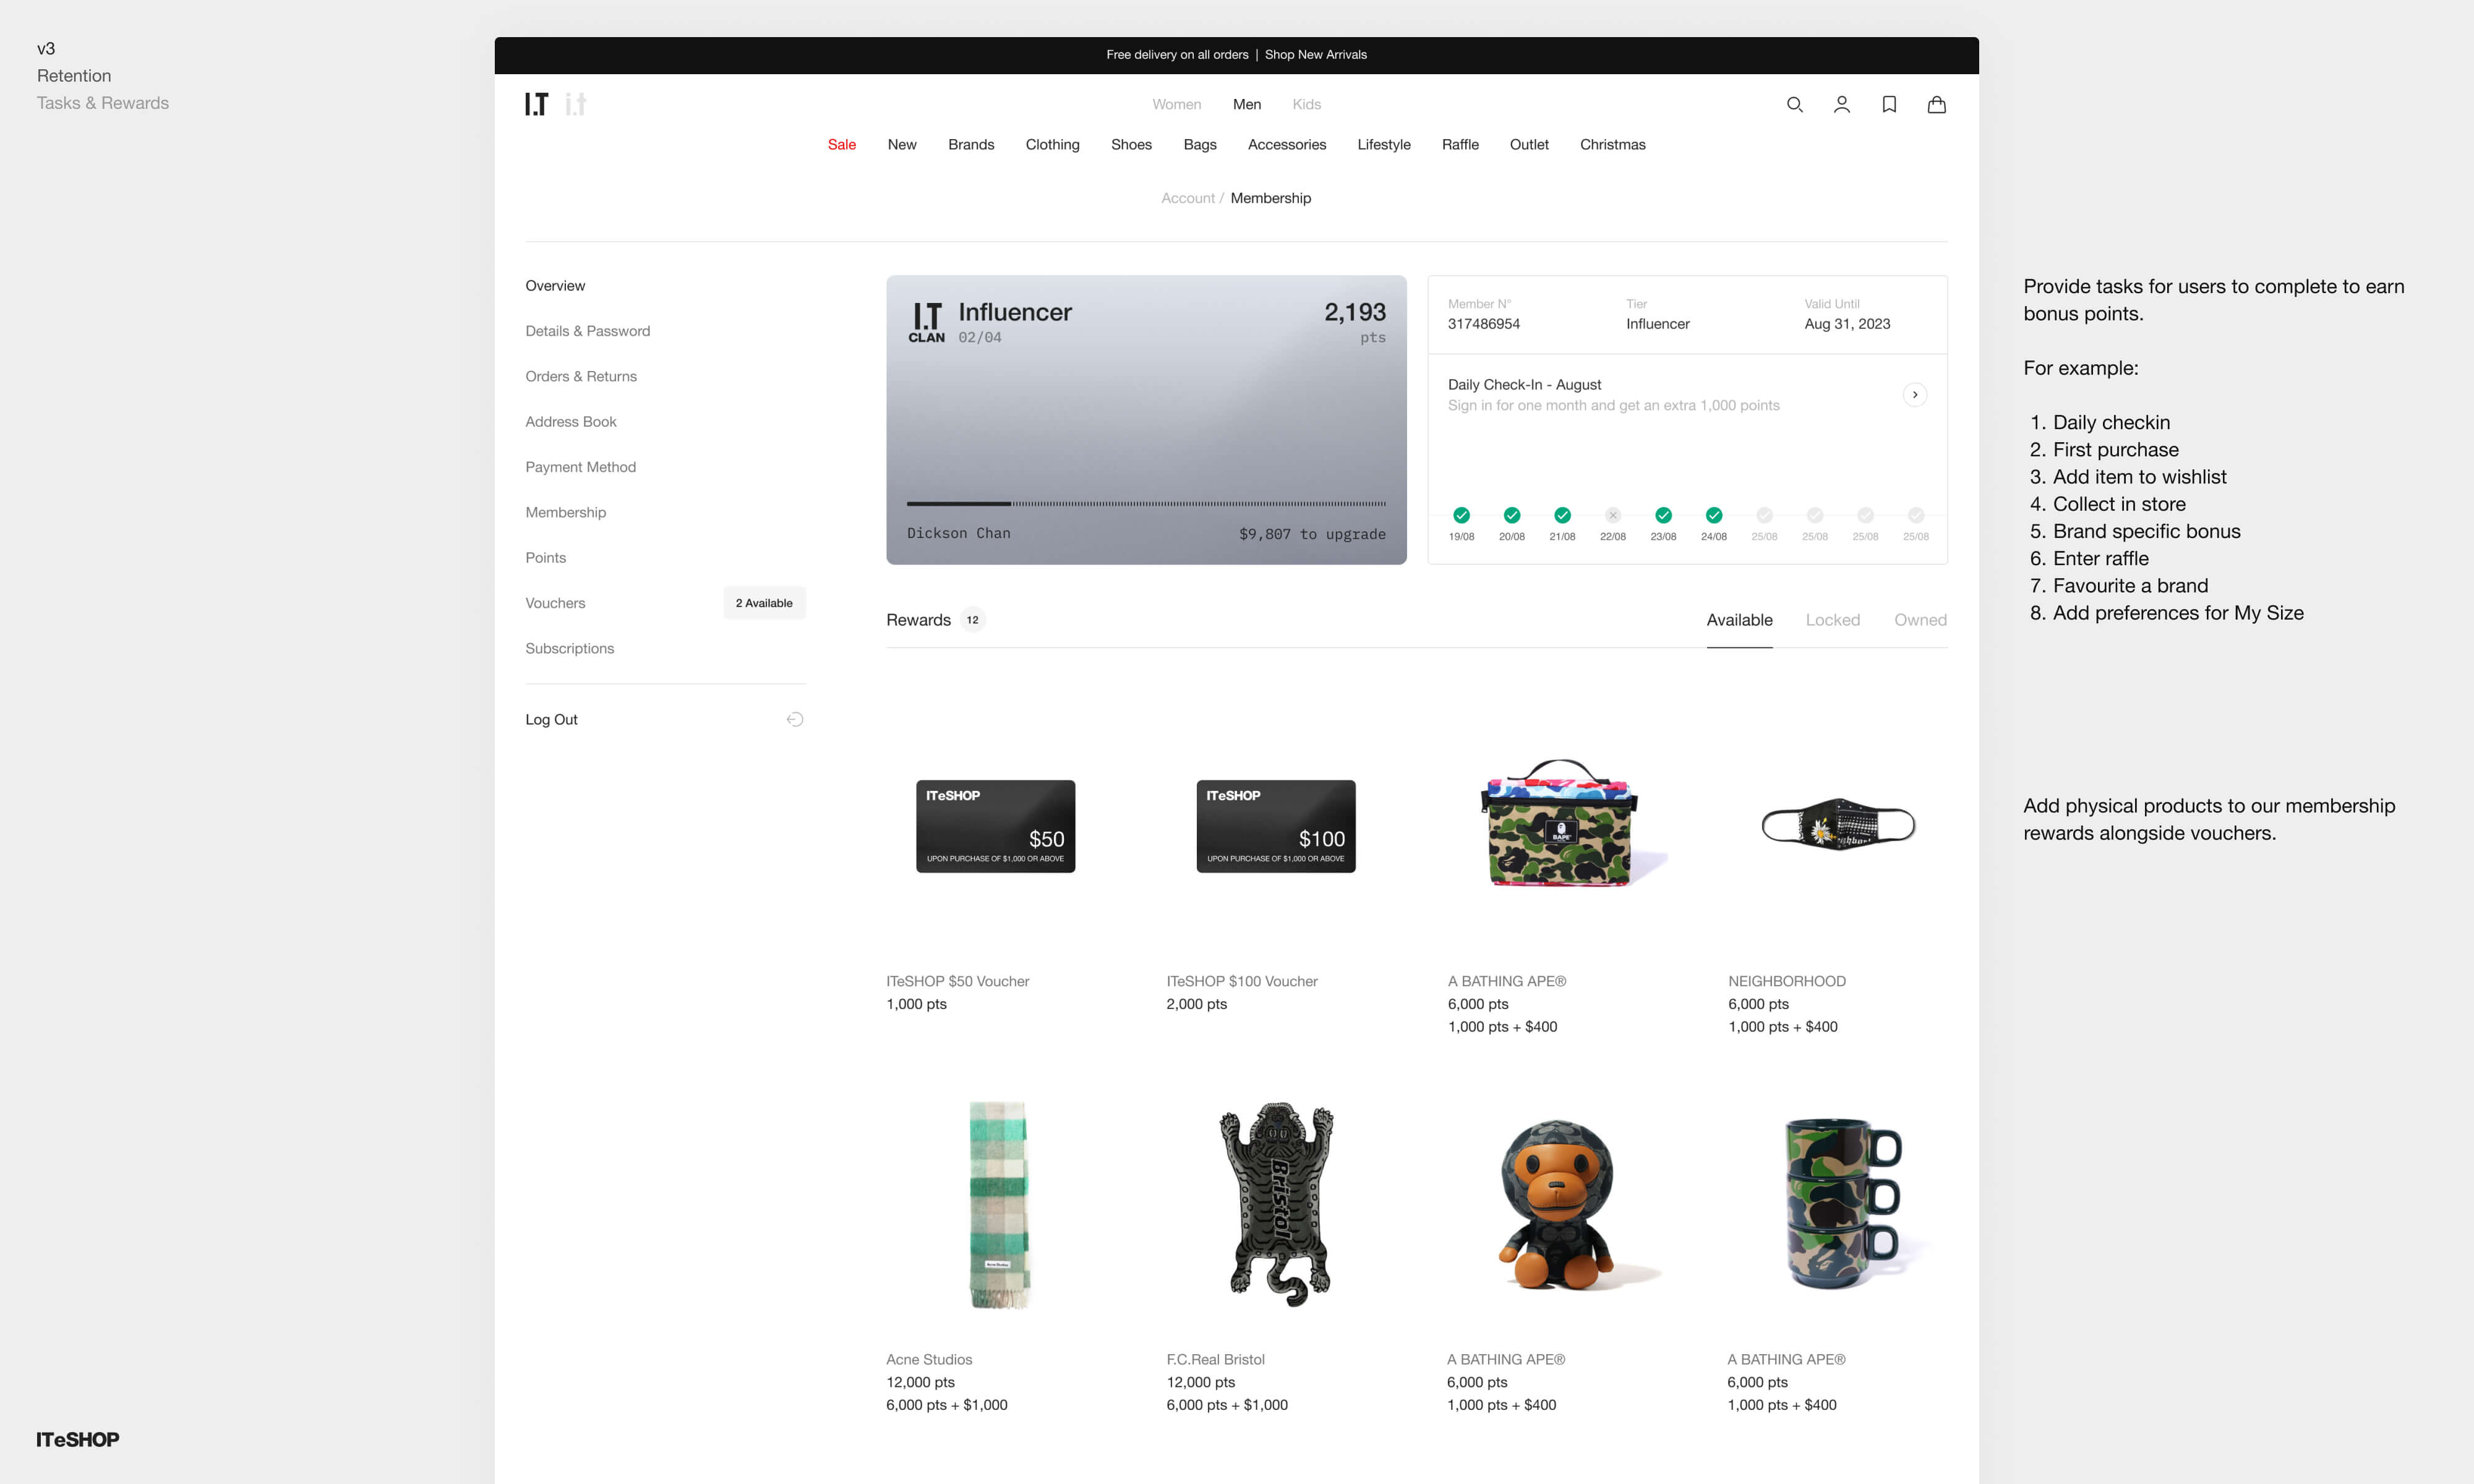
Task: Click the upgrade progress bar on card
Action: click(1146, 503)
